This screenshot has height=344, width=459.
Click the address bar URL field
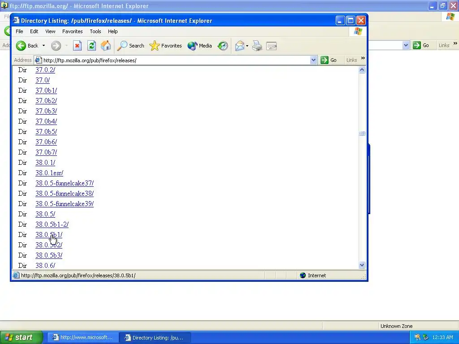click(176, 60)
